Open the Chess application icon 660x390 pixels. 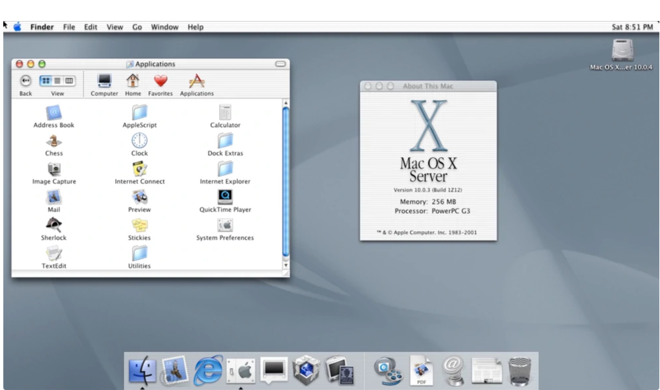click(54, 142)
